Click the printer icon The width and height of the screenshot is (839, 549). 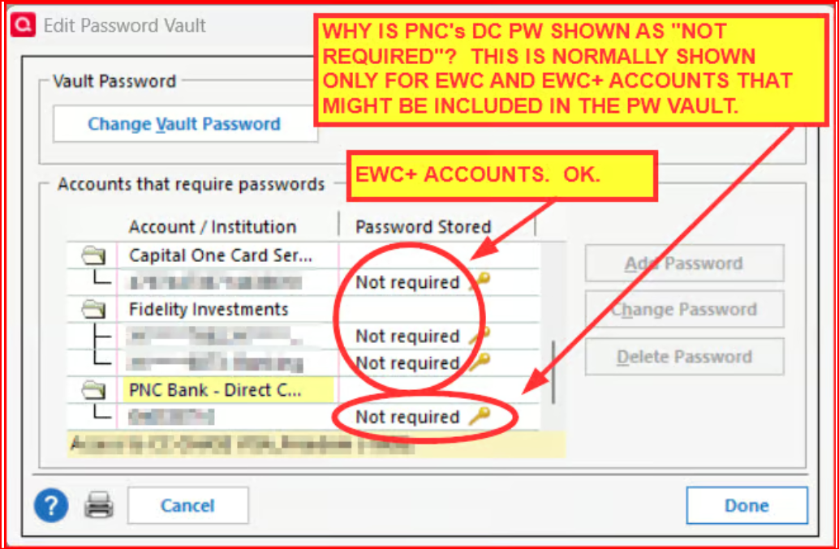tap(99, 505)
